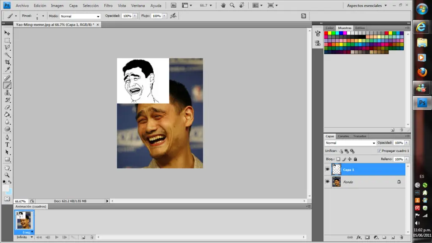
Task: Open the brush Modo dropdown
Action: pyautogui.click(x=80, y=16)
